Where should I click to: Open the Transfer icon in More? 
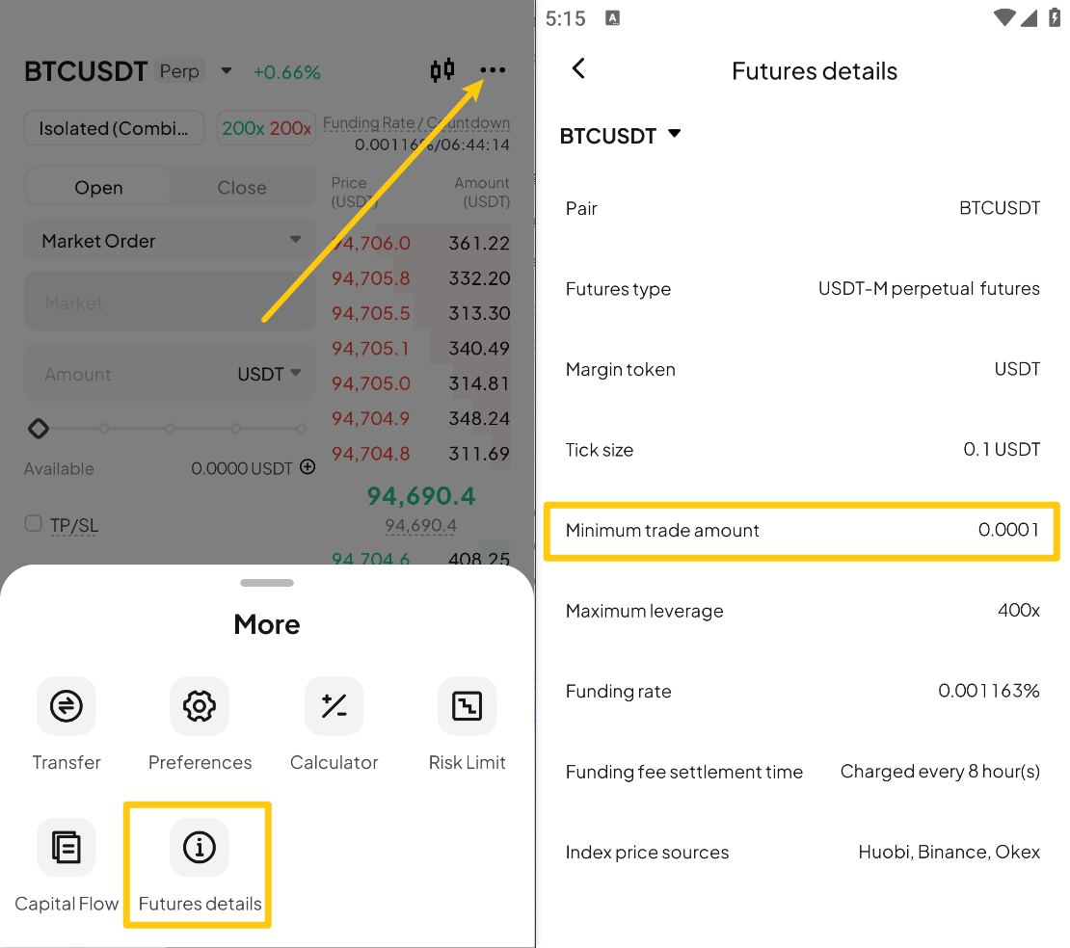point(67,706)
